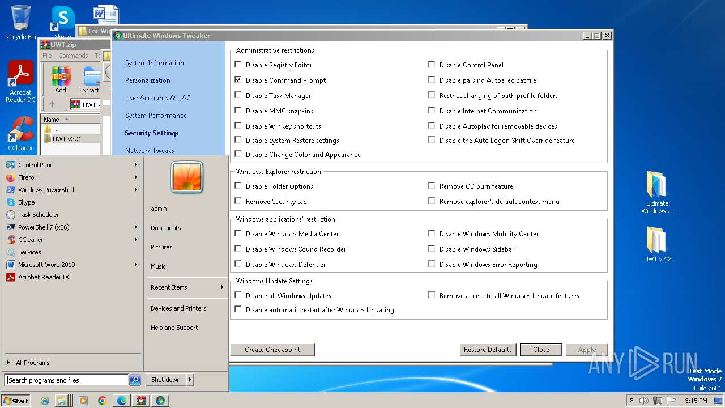
Task: Expand CCleaner submenu arrow
Action: tap(136, 240)
